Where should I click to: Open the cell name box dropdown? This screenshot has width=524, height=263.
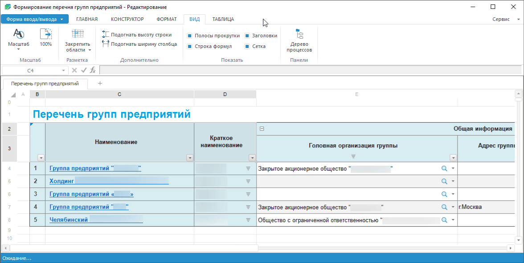(x=63, y=71)
